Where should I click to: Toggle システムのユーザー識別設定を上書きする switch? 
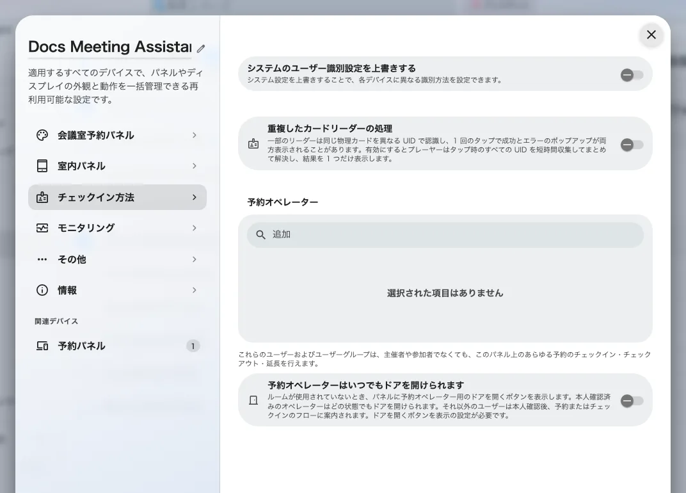click(632, 75)
